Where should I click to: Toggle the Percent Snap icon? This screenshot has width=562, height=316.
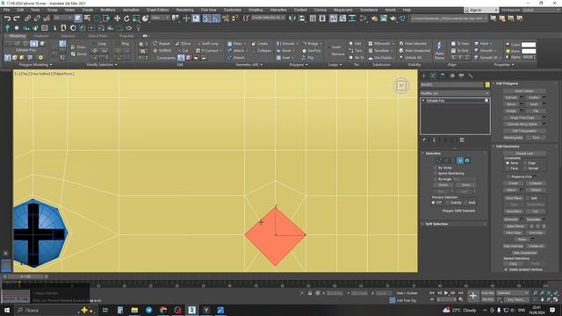point(226,18)
